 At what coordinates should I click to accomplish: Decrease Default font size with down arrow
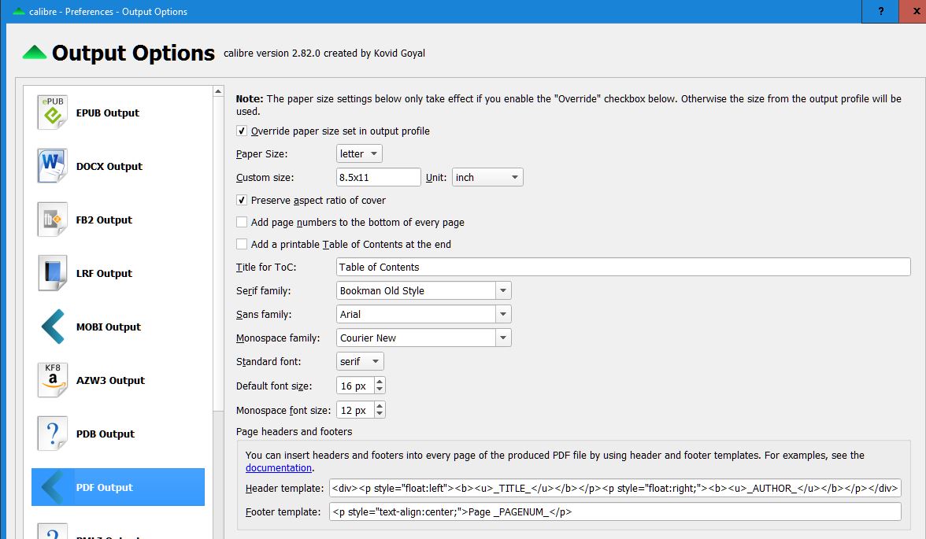point(380,389)
